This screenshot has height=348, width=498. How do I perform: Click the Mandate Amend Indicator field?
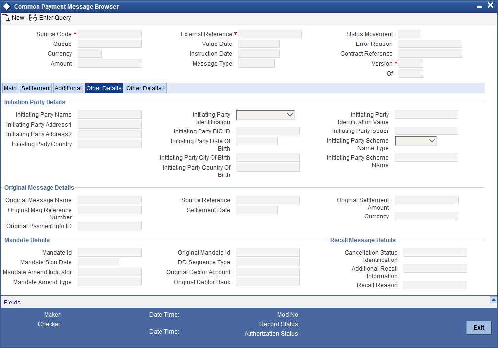coord(109,272)
